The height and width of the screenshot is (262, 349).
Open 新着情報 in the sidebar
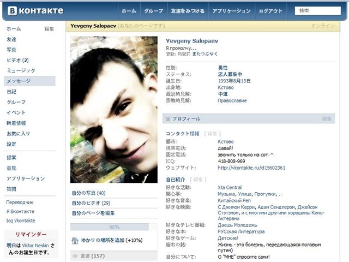pyautogui.click(x=16, y=123)
